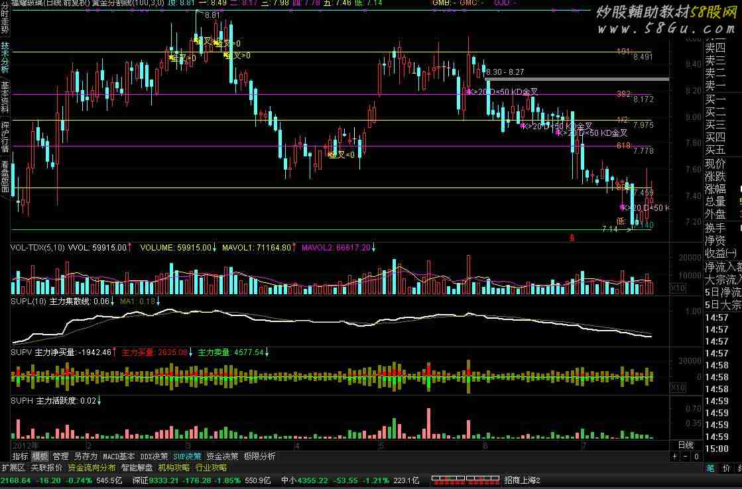Click 主力卖量: 4577.54 value
742x489 pixels.
tap(233, 353)
